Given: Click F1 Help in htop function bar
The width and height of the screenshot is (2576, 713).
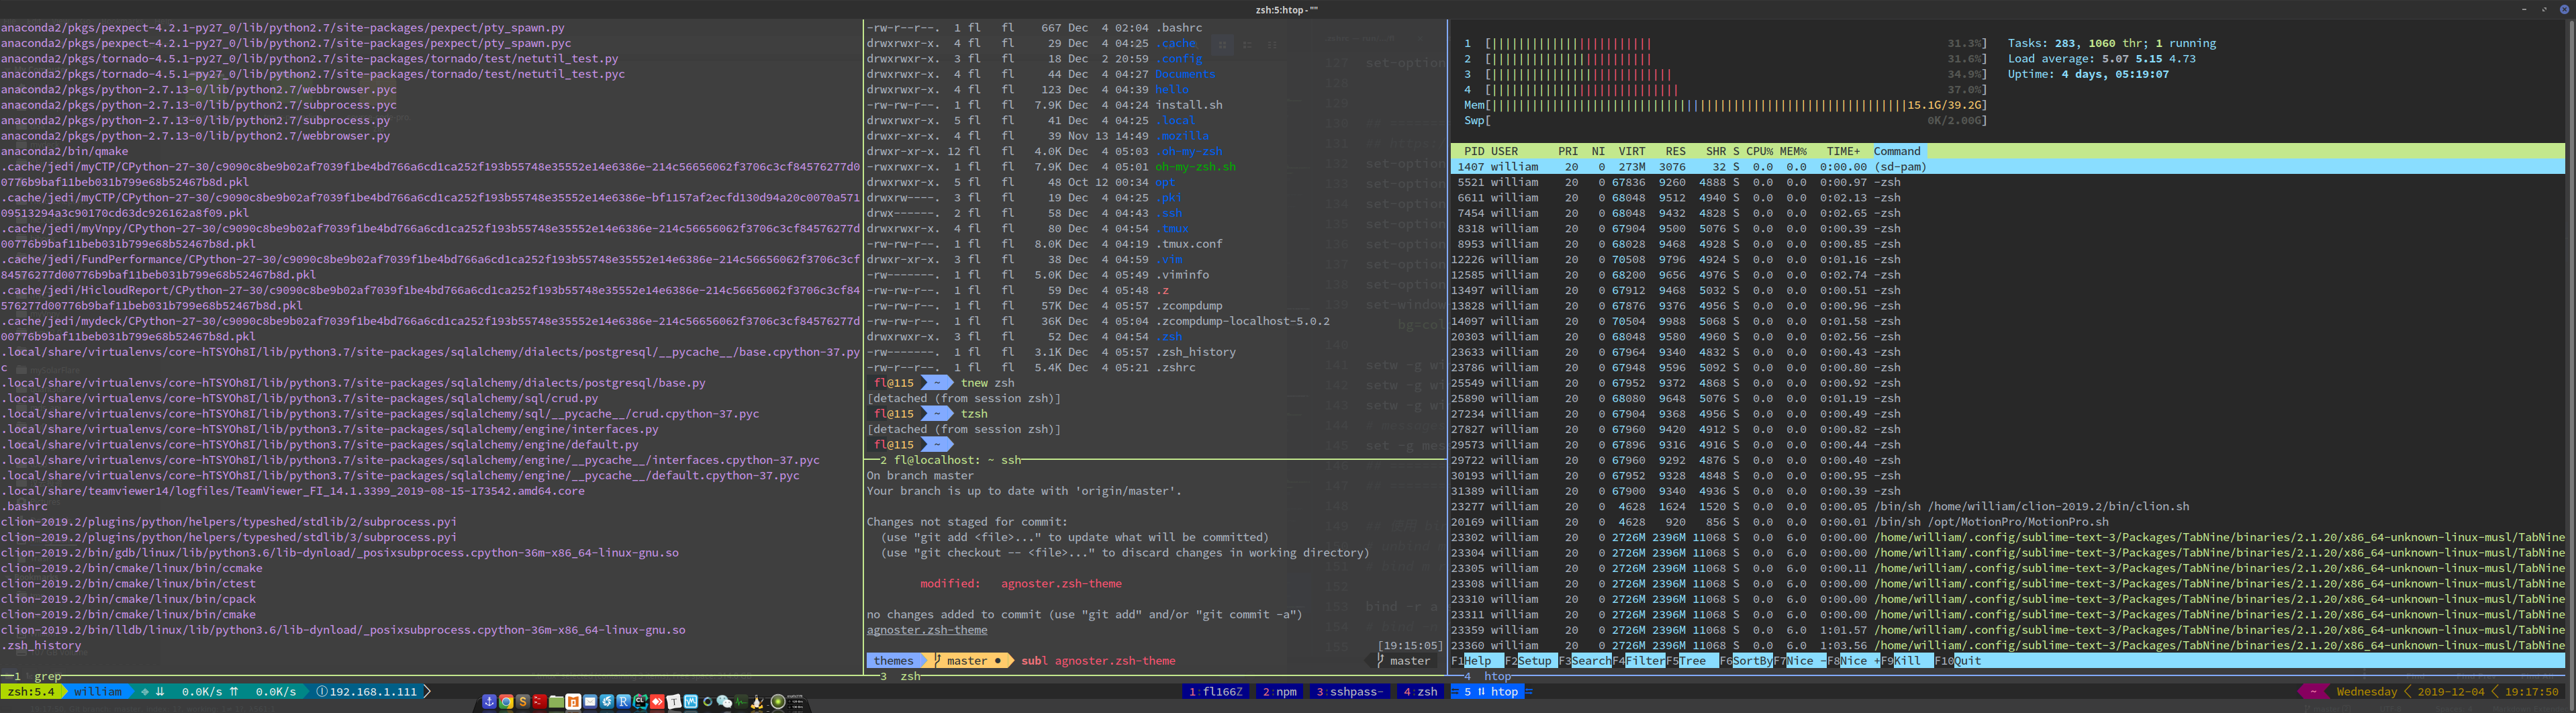Looking at the screenshot, I should (1478, 661).
